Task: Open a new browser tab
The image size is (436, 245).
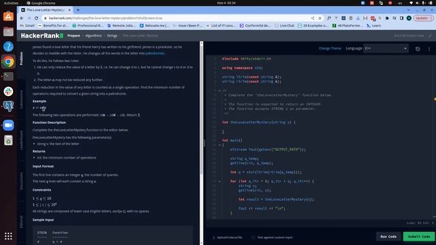Action: pyautogui.click(x=78, y=10)
